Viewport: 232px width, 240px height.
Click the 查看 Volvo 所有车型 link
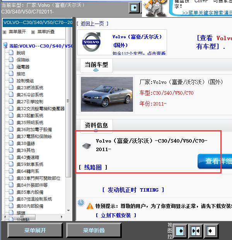click(x=214, y=42)
